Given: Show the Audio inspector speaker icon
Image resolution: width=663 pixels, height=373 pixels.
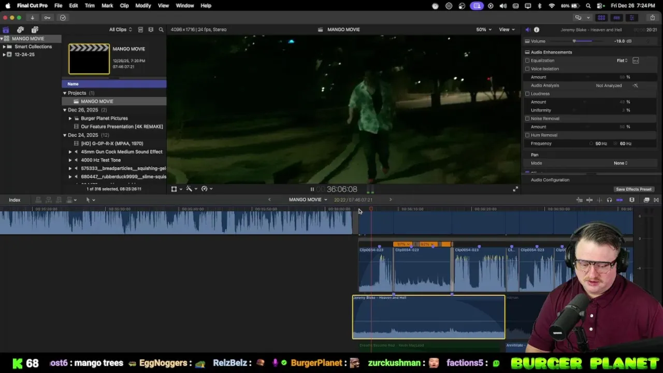Looking at the screenshot, I should point(527,30).
